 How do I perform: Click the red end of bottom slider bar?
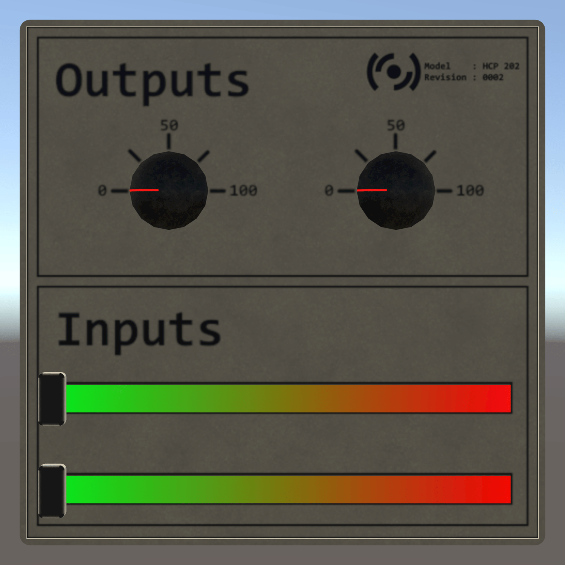tap(497, 489)
